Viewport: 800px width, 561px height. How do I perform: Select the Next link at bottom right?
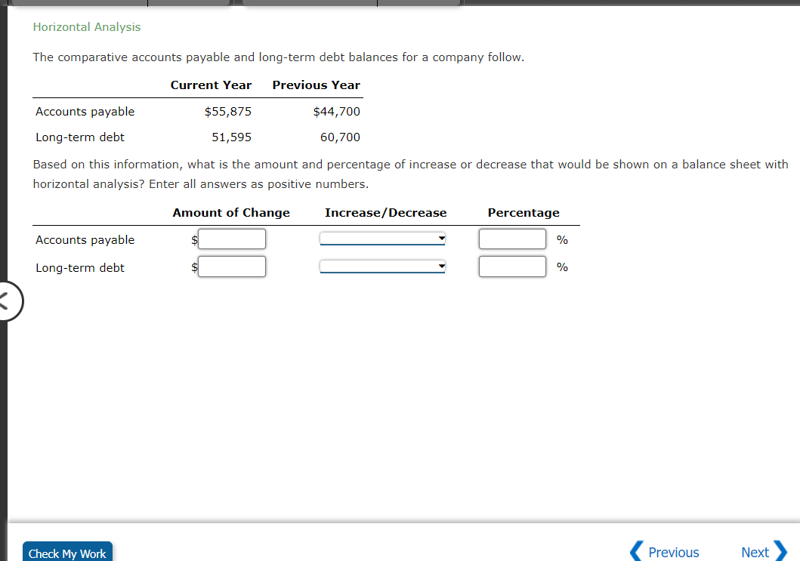click(755, 552)
